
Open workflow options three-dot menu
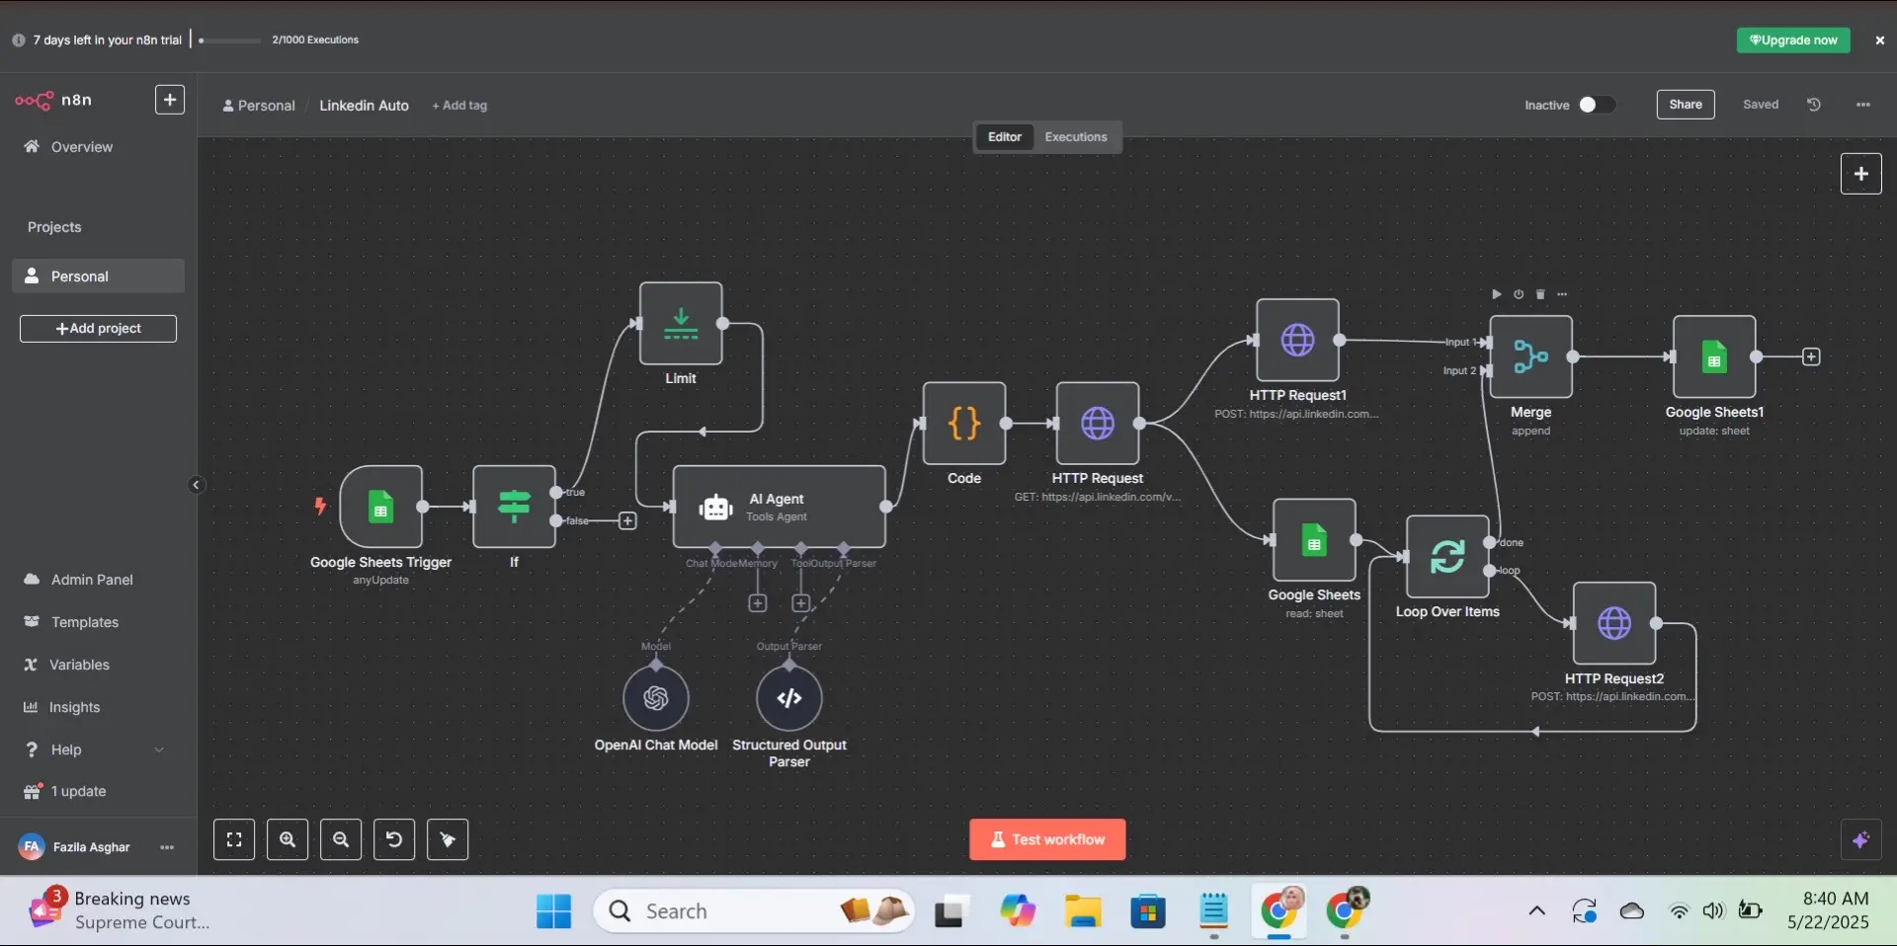pyautogui.click(x=1863, y=105)
